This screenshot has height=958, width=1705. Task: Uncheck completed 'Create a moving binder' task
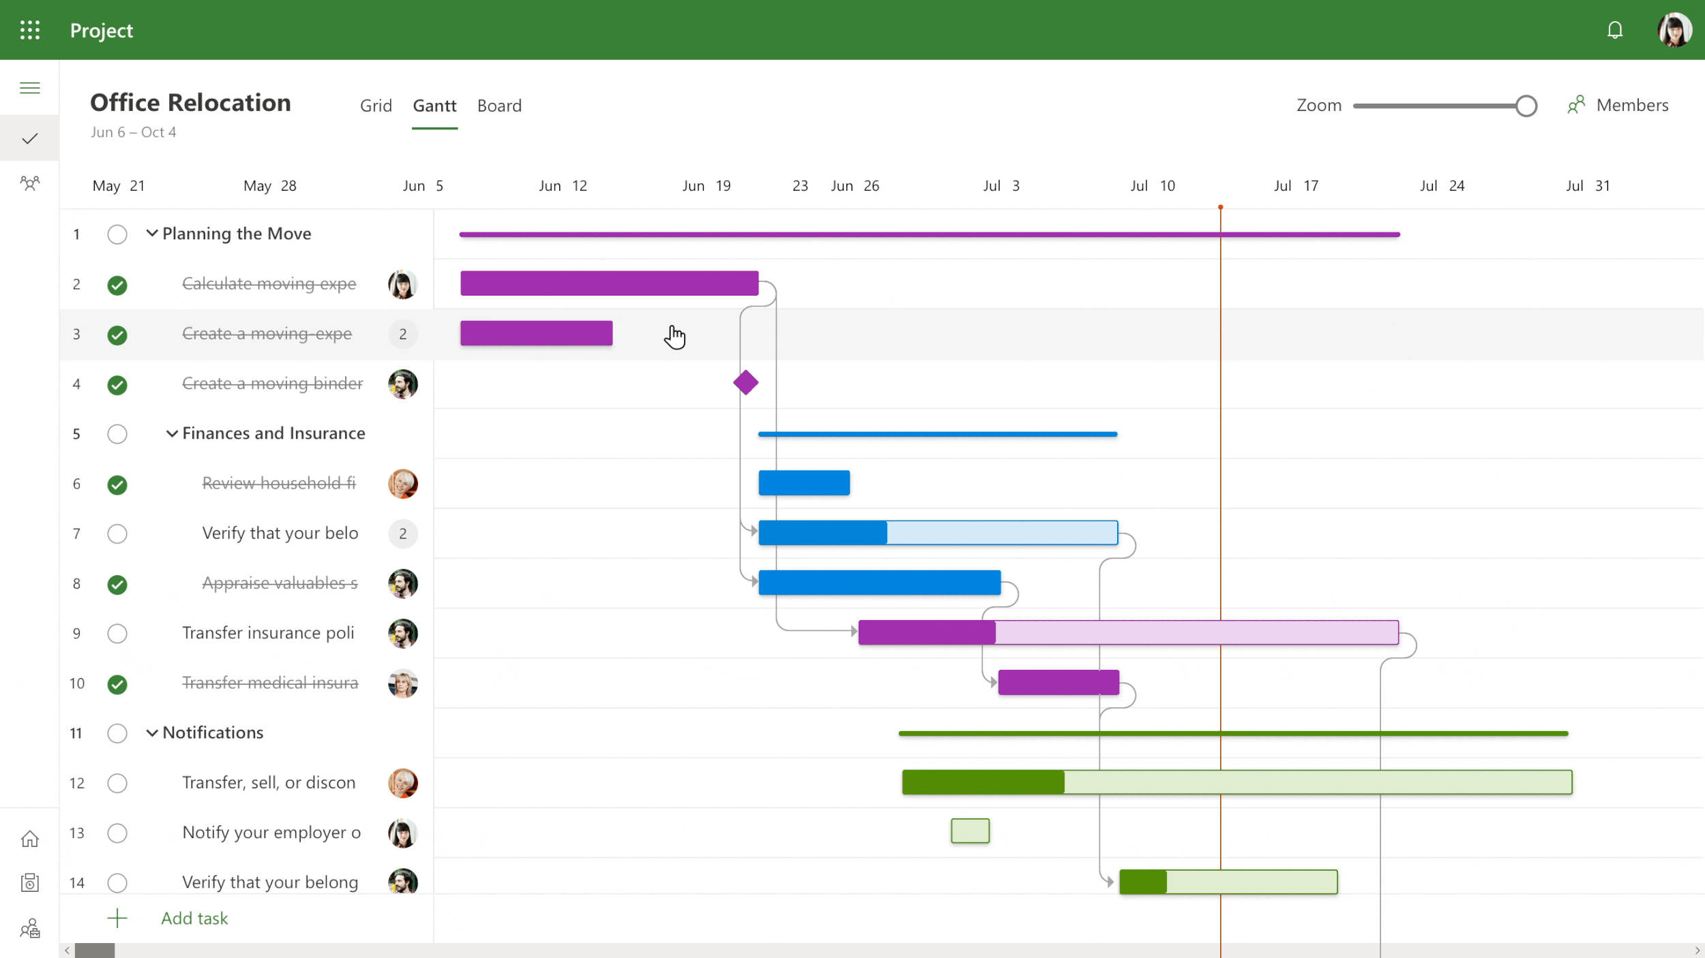click(x=117, y=385)
